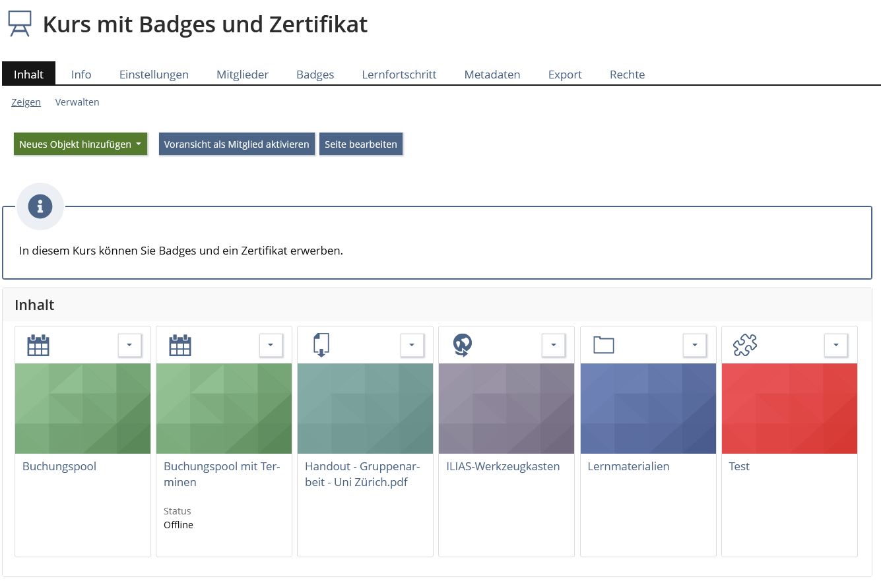The height and width of the screenshot is (583, 881).
Task: Click the Seite bearbeiten button
Action: (x=360, y=144)
